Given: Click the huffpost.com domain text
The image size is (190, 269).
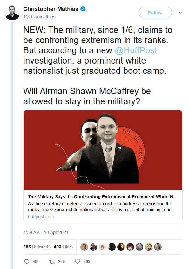Looking at the screenshot, I should (x=41, y=217).
